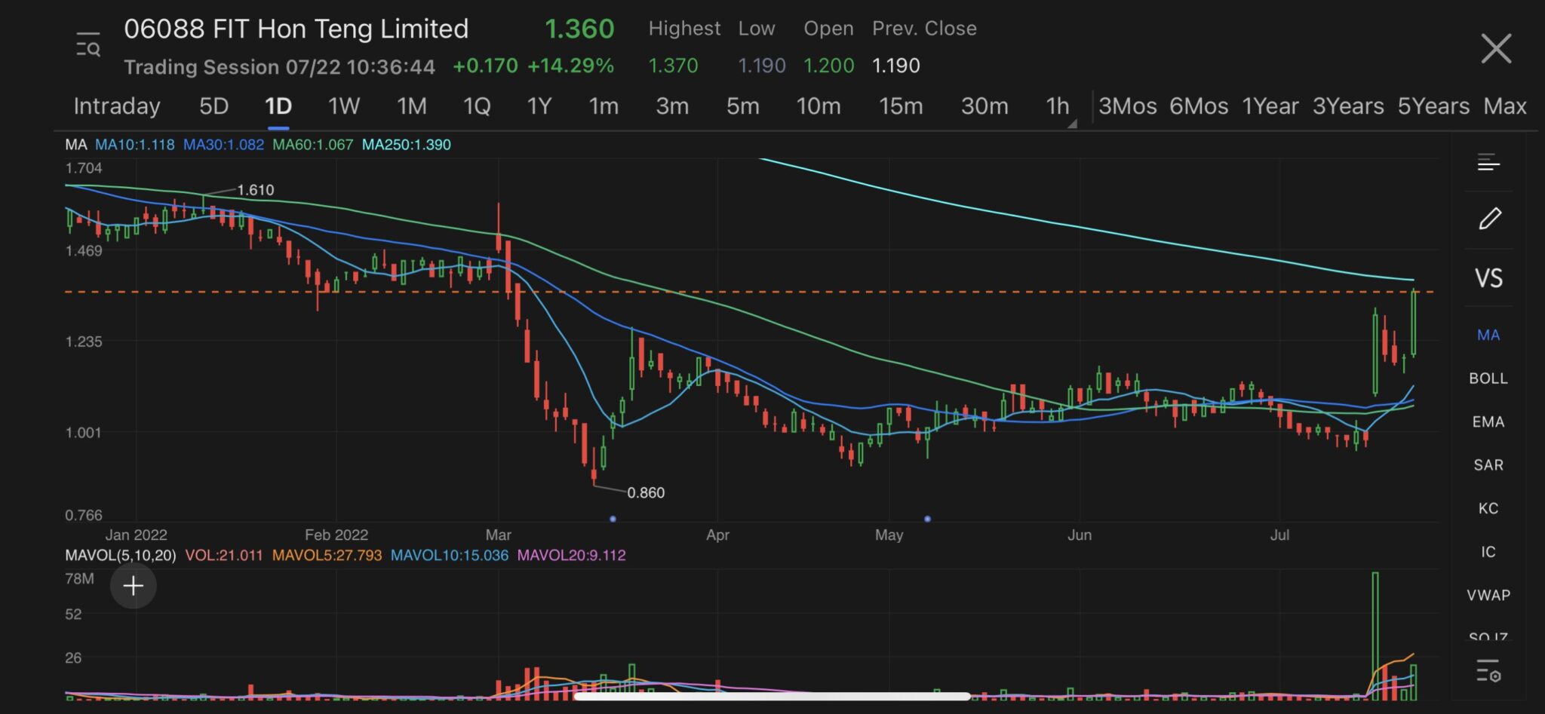Select the 1D chart tab
This screenshot has height=714, width=1545.
click(278, 106)
